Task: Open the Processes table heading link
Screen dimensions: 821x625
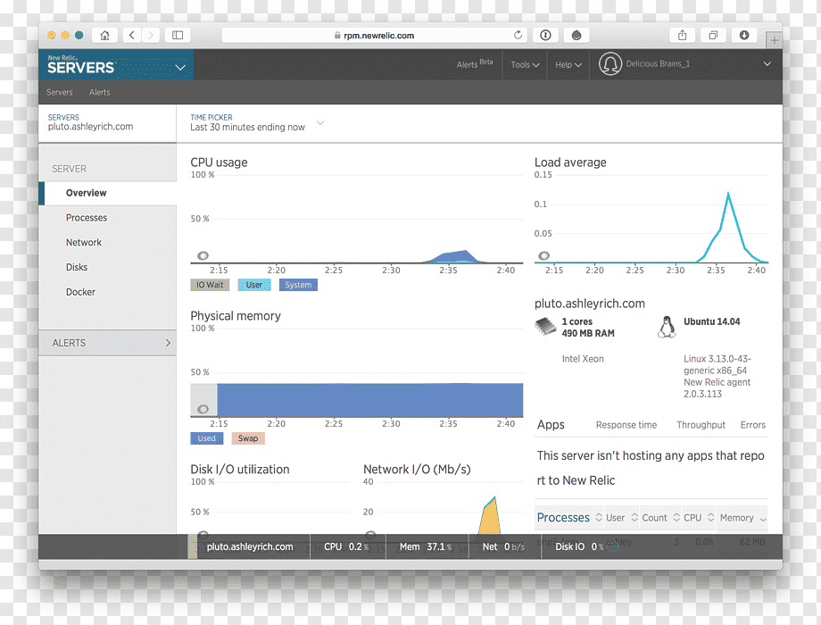Action: (563, 518)
